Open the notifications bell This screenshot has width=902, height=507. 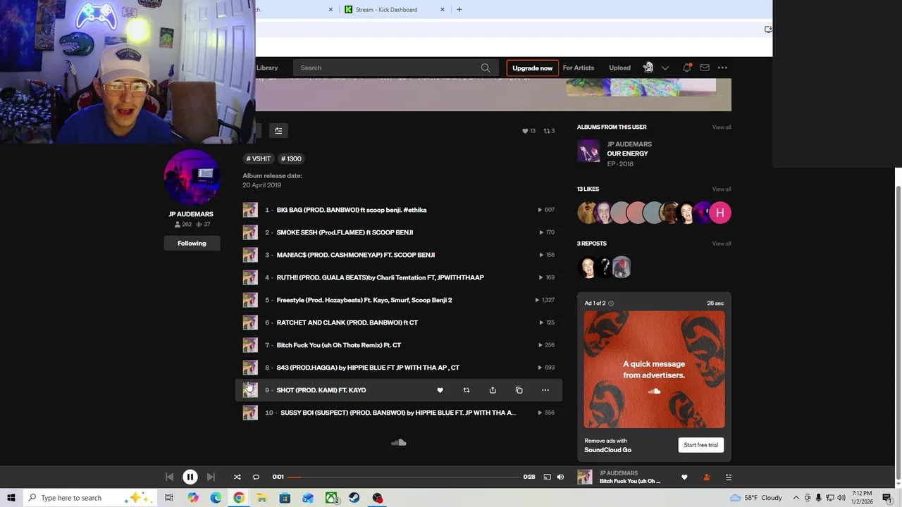[x=686, y=68]
